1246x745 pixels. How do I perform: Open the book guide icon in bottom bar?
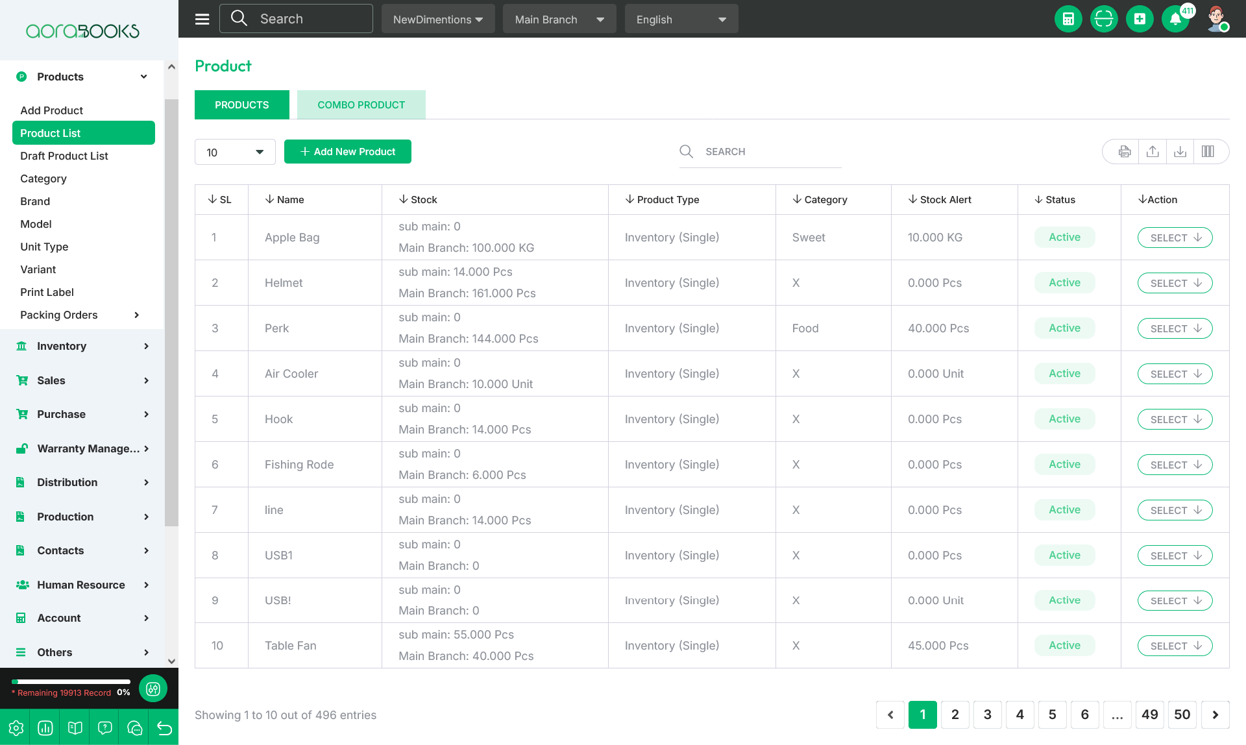75,727
